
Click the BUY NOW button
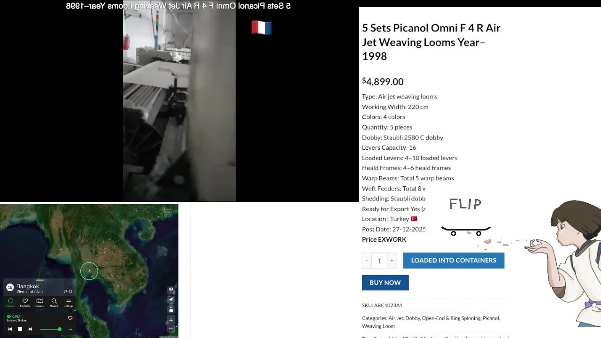385,283
